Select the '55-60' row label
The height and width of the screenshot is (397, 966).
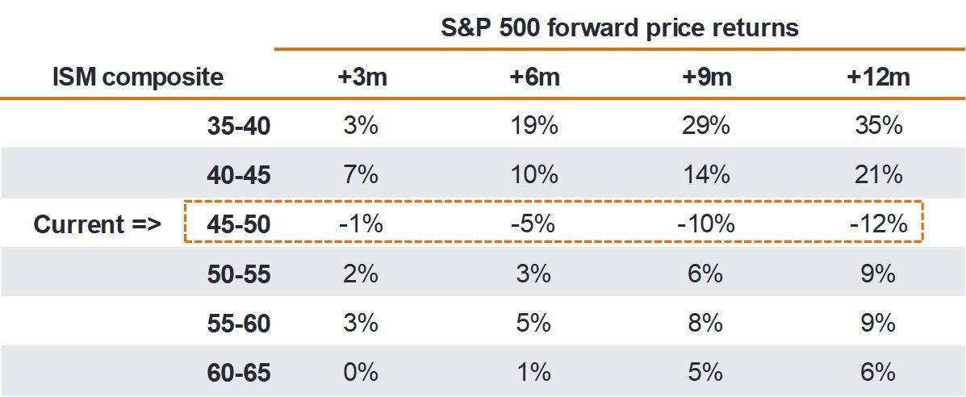point(238,324)
